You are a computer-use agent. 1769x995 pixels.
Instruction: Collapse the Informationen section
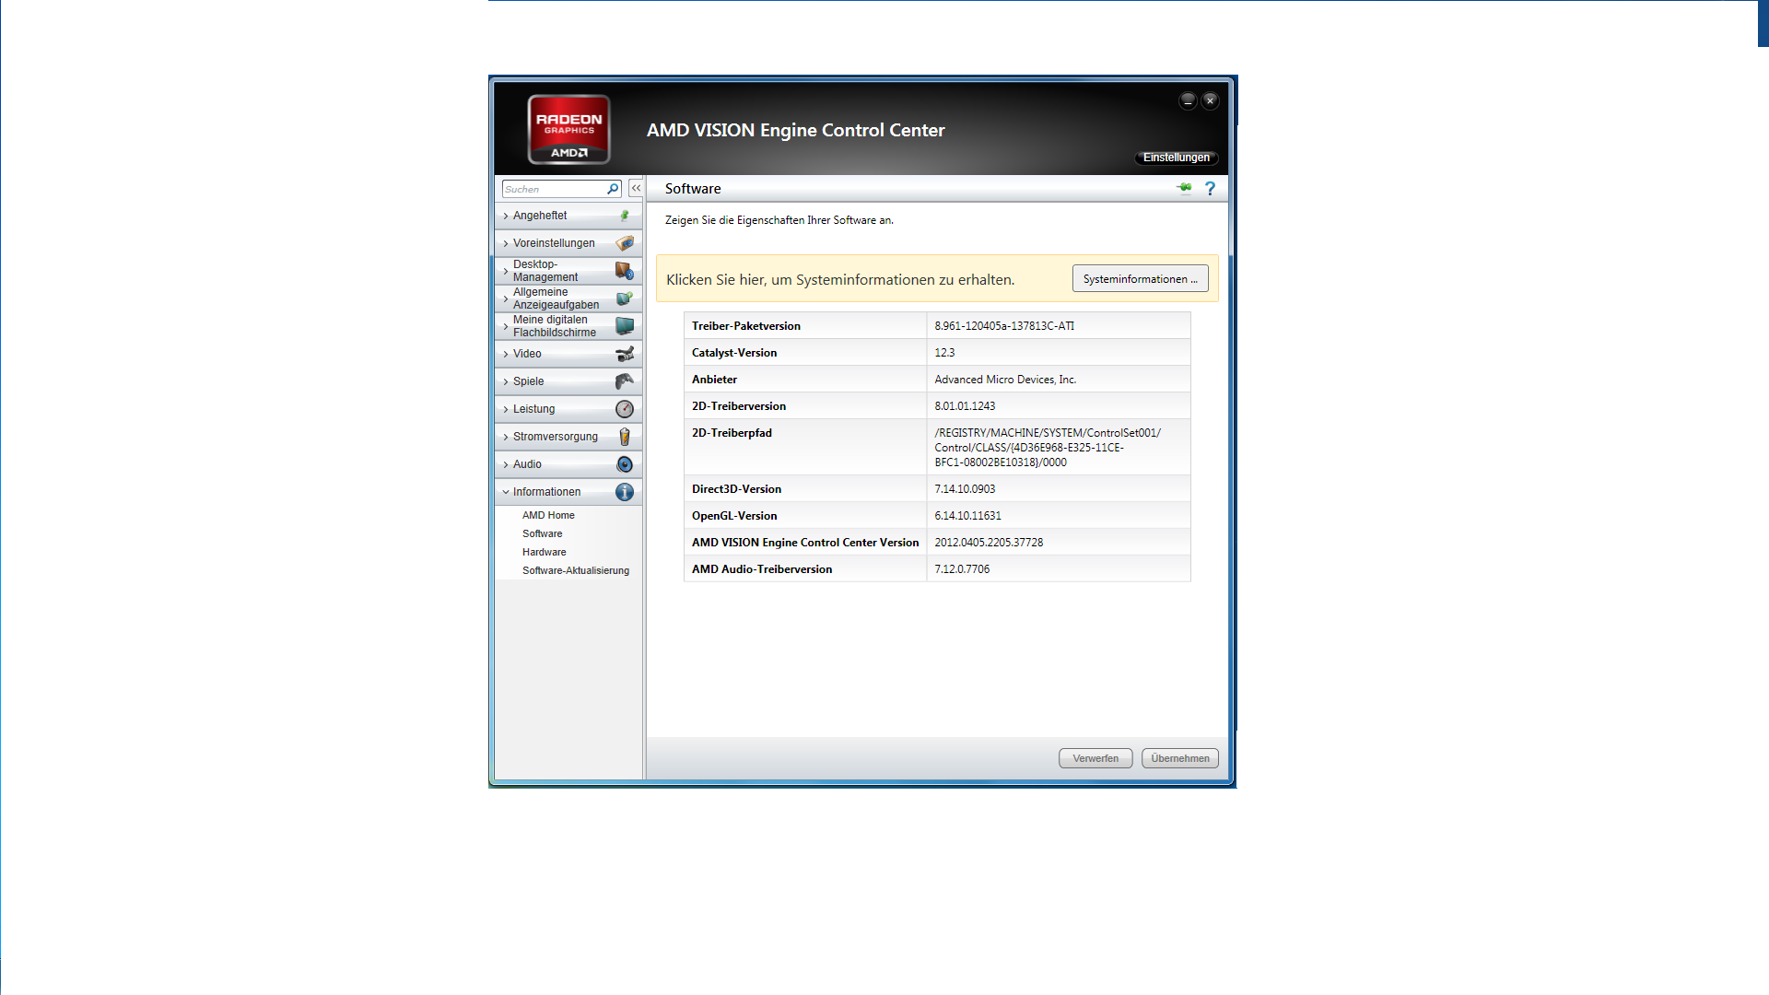[546, 492]
